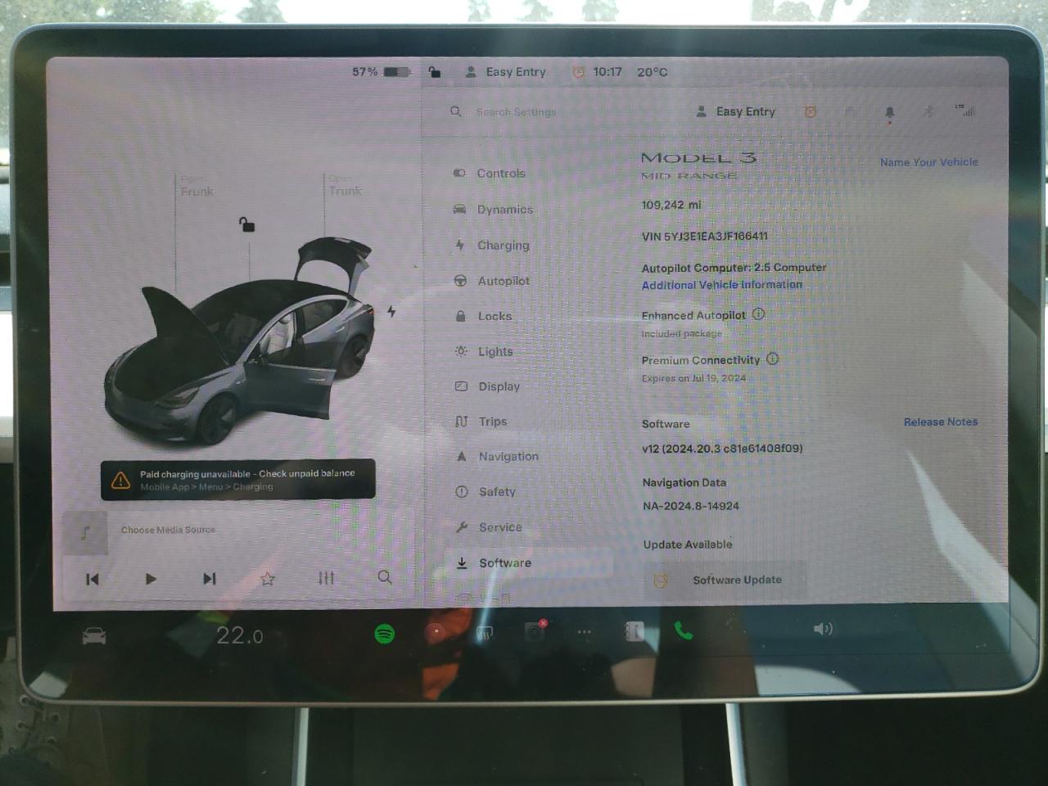The height and width of the screenshot is (786, 1048).
Task: Open the red dashcam recording icon
Action: (x=436, y=632)
